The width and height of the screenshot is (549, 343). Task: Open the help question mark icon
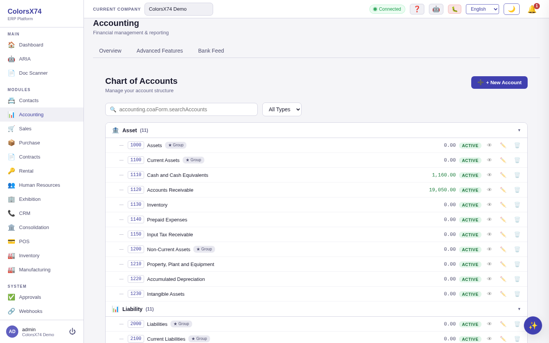[417, 9]
